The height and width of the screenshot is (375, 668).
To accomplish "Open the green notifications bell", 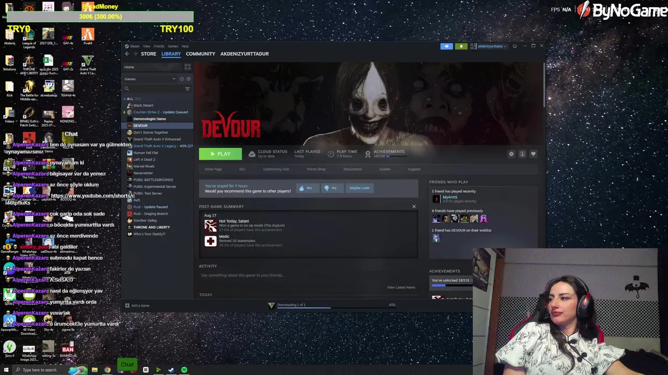I will 461,46.
